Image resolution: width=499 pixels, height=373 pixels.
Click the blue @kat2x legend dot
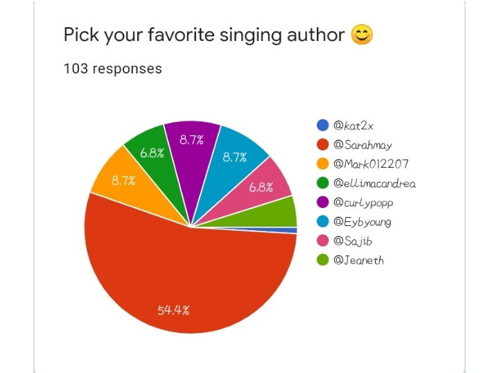(x=323, y=125)
